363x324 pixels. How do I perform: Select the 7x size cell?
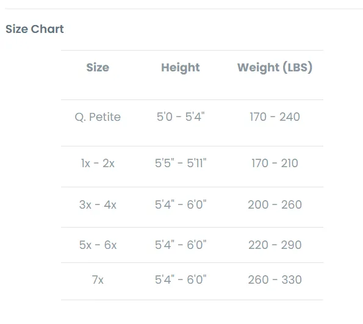(98, 280)
